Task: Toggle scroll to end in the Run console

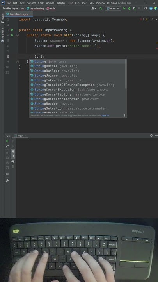Action: point(13,157)
